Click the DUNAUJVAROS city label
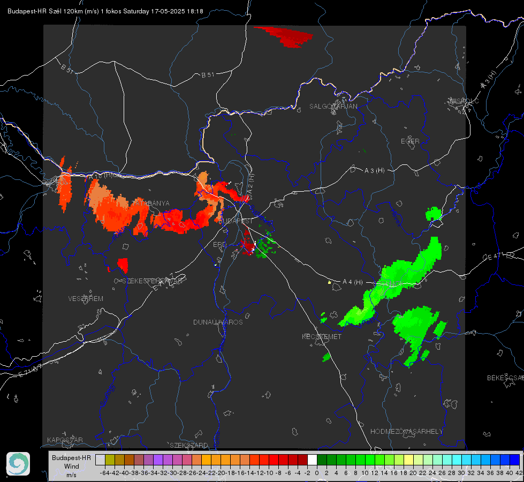 click(x=218, y=322)
